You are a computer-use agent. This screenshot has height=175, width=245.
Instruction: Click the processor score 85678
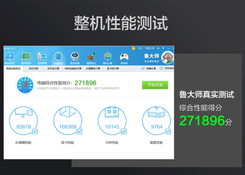pyautogui.click(x=24, y=127)
